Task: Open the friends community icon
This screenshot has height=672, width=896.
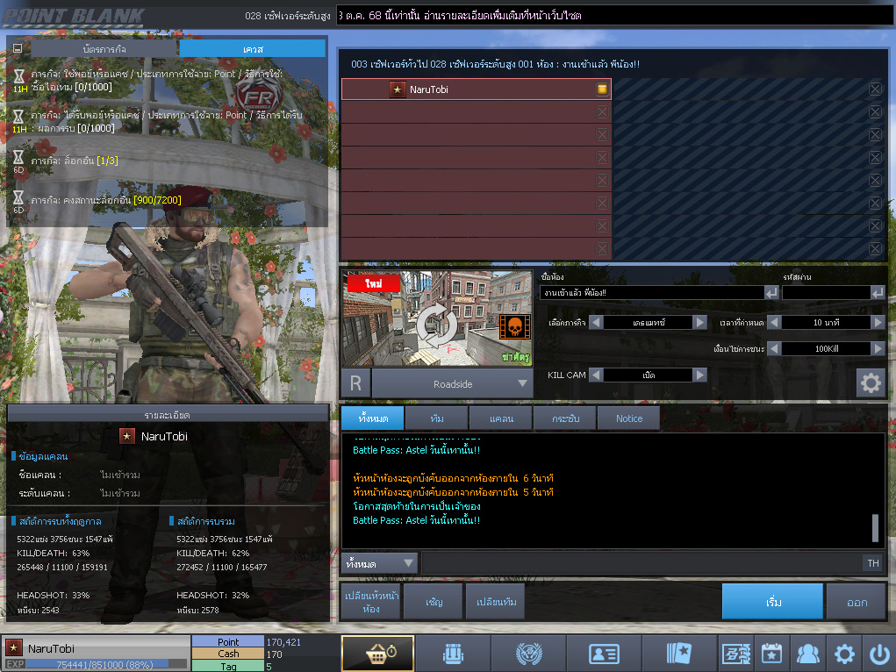Action: [x=806, y=654]
